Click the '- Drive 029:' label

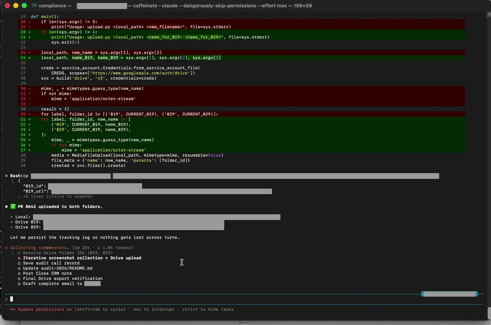(x=25, y=227)
